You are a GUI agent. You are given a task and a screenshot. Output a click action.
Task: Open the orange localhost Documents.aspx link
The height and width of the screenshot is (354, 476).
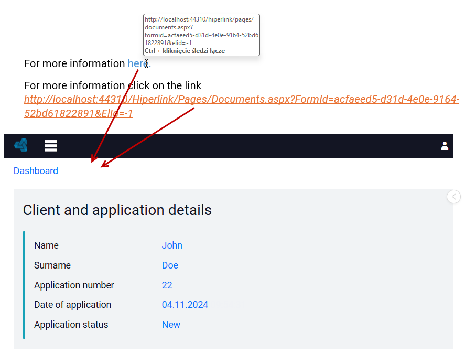(x=242, y=106)
